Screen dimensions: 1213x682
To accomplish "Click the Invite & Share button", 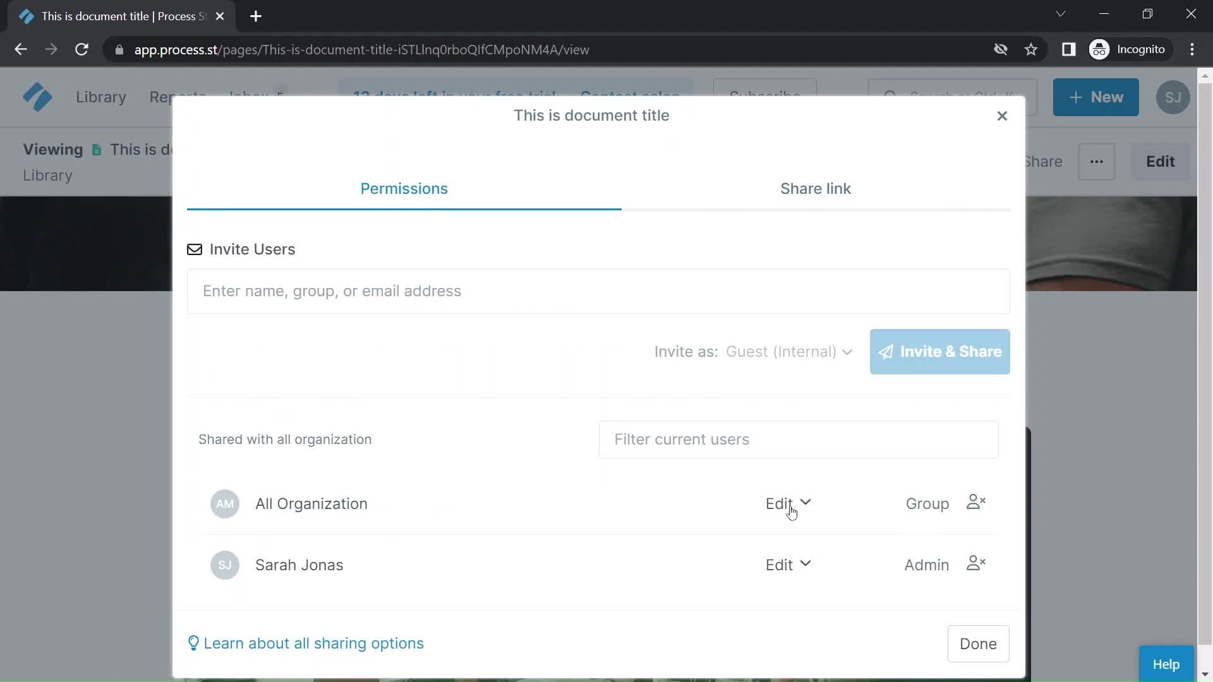I will [x=939, y=351].
